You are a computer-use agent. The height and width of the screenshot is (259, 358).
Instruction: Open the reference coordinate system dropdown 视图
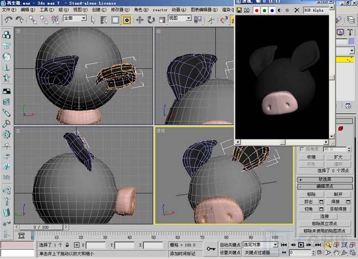click(180, 18)
